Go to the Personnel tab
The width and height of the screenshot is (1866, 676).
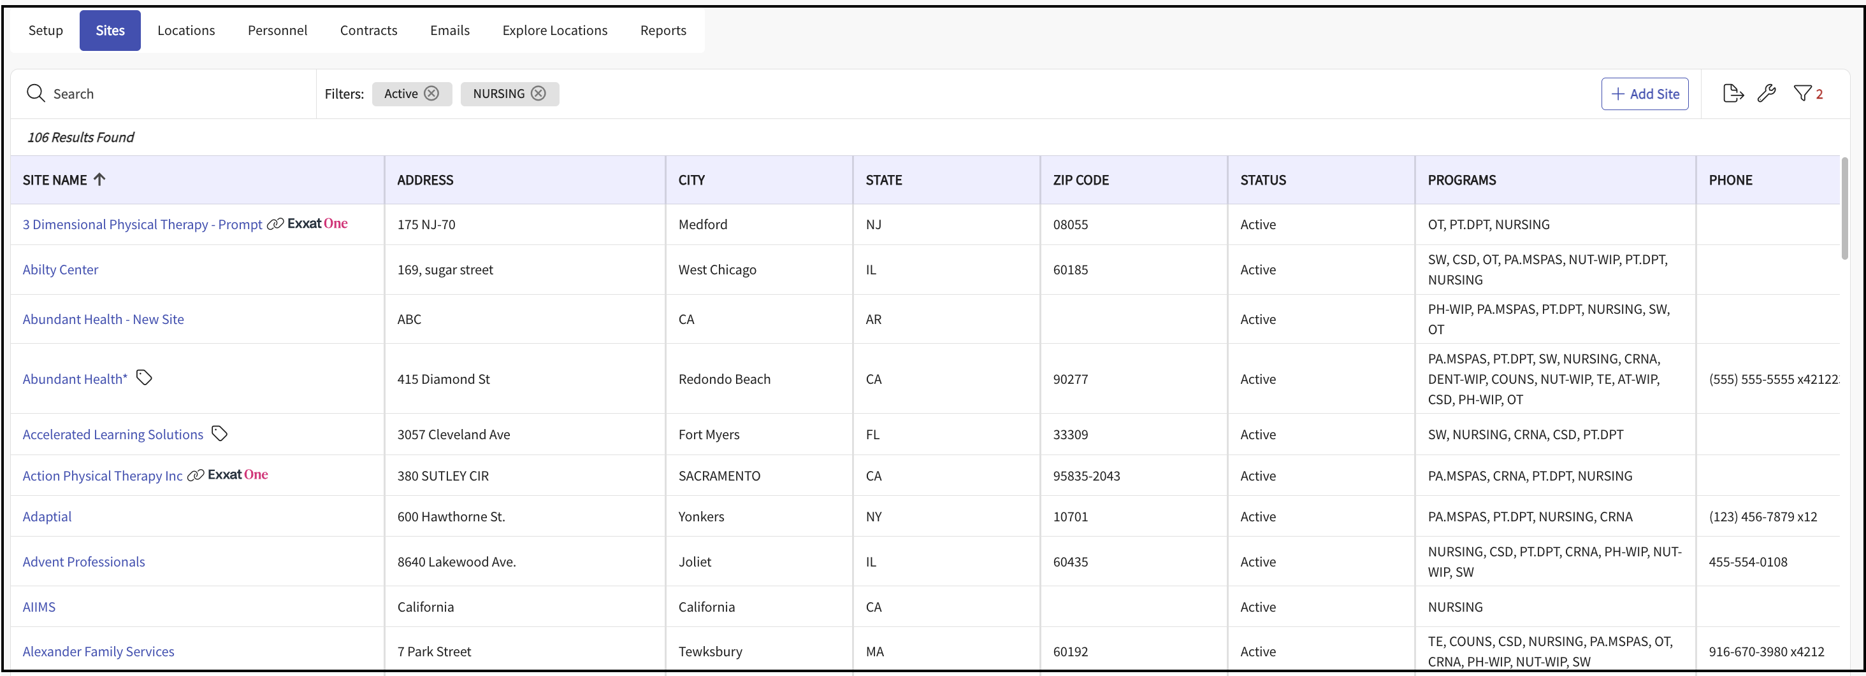click(x=277, y=31)
